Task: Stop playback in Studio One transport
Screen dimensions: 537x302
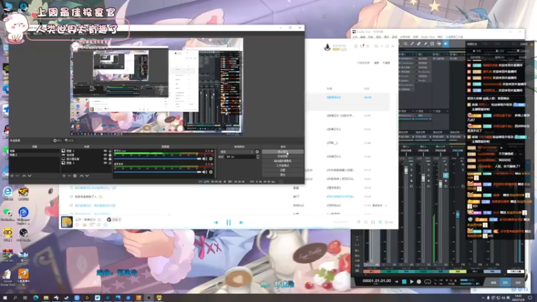Action: point(404,282)
